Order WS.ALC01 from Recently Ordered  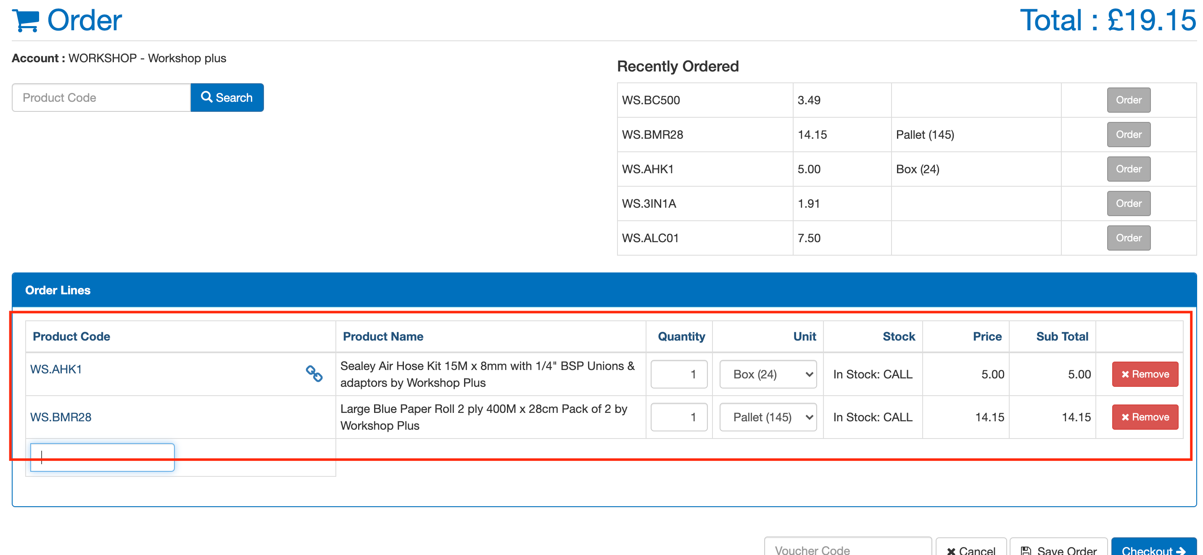pyautogui.click(x=1128, y=238)
